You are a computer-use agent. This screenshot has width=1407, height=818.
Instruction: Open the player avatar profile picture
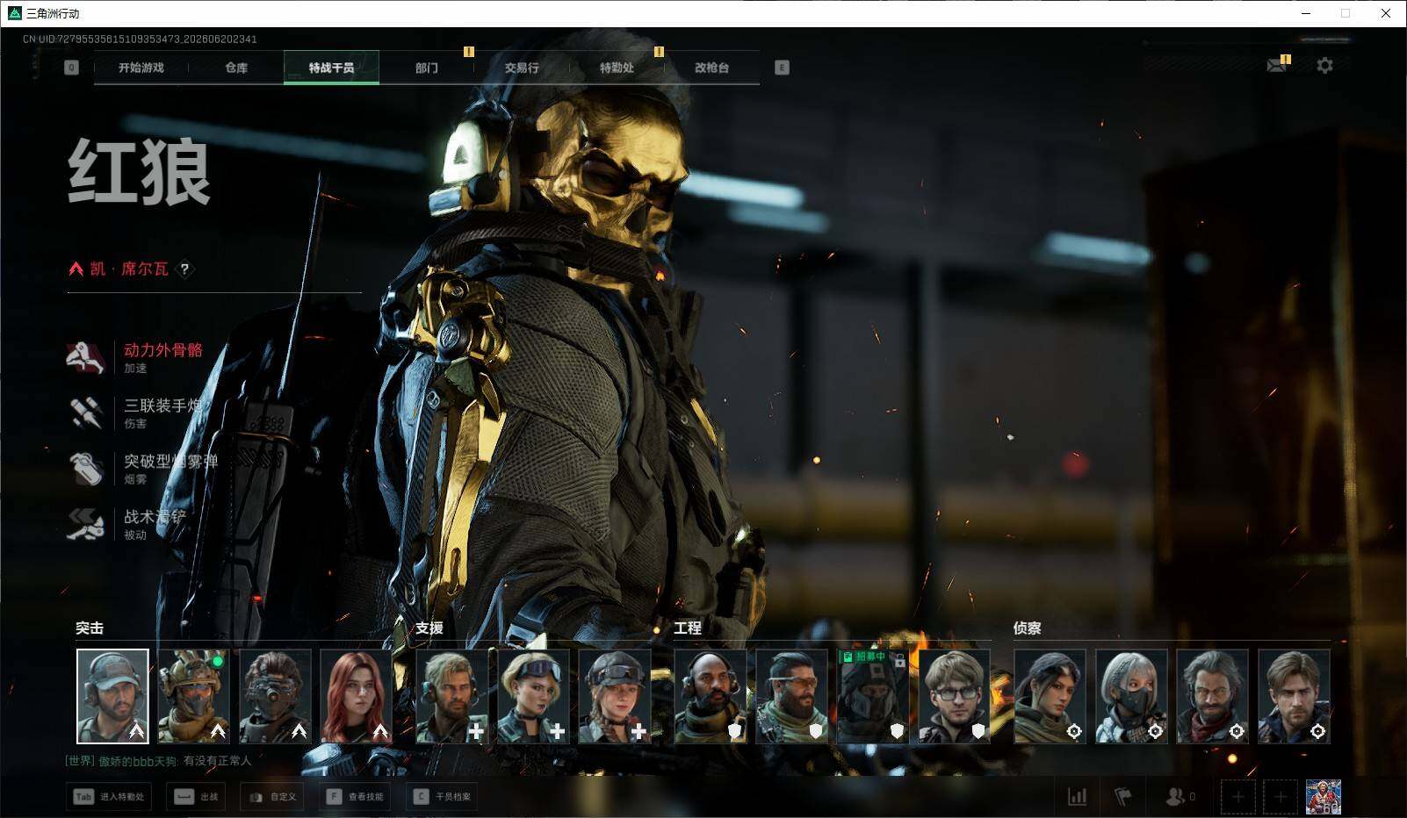1324,797
